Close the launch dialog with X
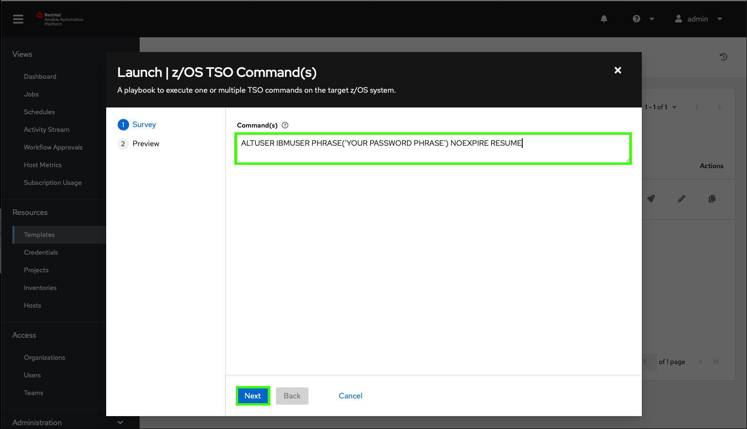The image size is (747, 429). pos(617,70)
